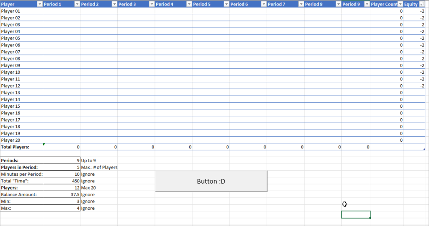Click the Total Players label cell
Image resolution: width=429 pixels, height=226 pixels.
tap(21, 147)
